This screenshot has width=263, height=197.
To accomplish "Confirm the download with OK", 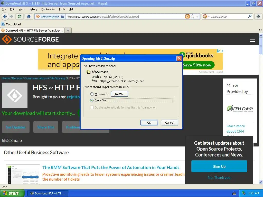I will 149,123.
